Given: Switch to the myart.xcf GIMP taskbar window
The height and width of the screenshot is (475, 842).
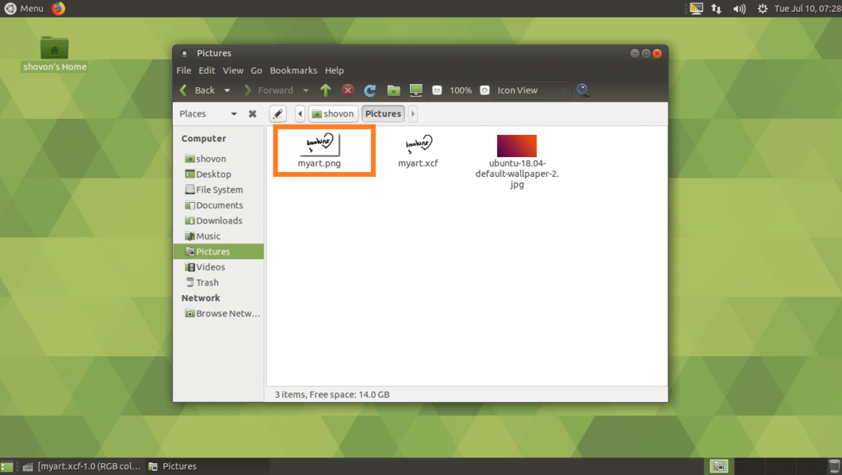Looking at the screenshot, I should (x=82, y=466).
